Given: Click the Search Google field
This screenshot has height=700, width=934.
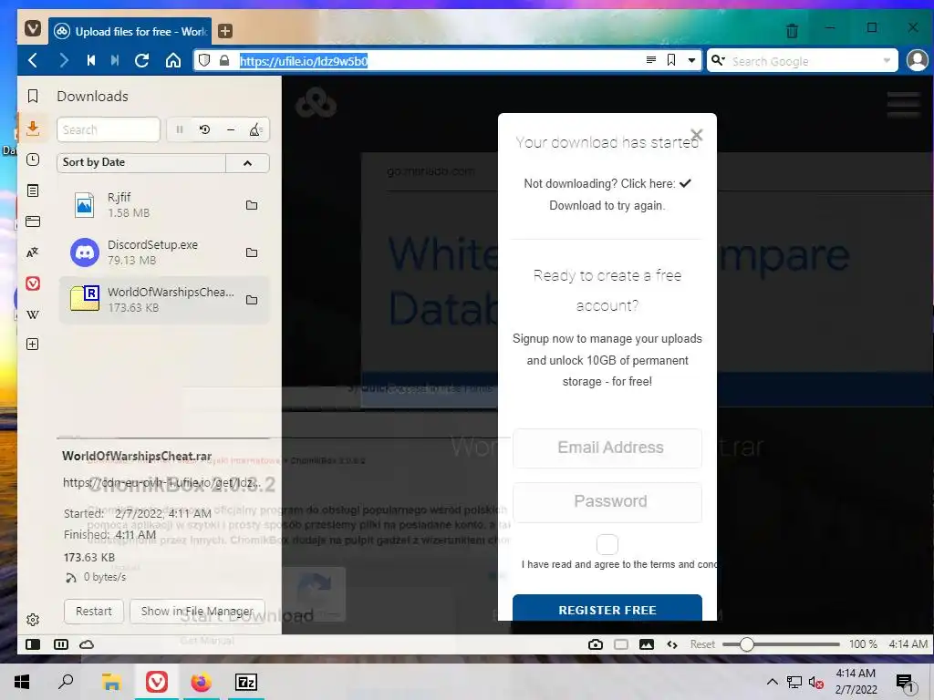Looking at the screenshot, I should pos(804,61).
